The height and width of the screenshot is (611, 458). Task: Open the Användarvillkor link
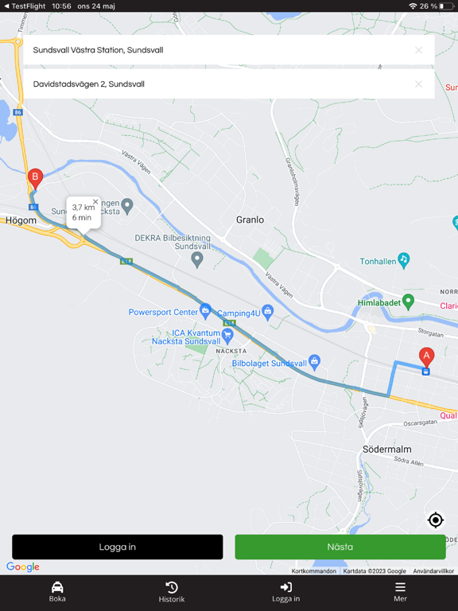[433, 571]
